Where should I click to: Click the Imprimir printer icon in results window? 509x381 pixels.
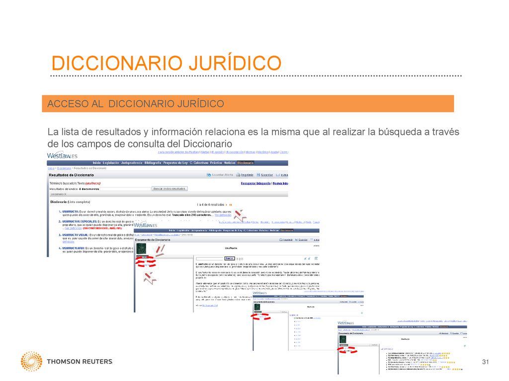click(238, 175)
